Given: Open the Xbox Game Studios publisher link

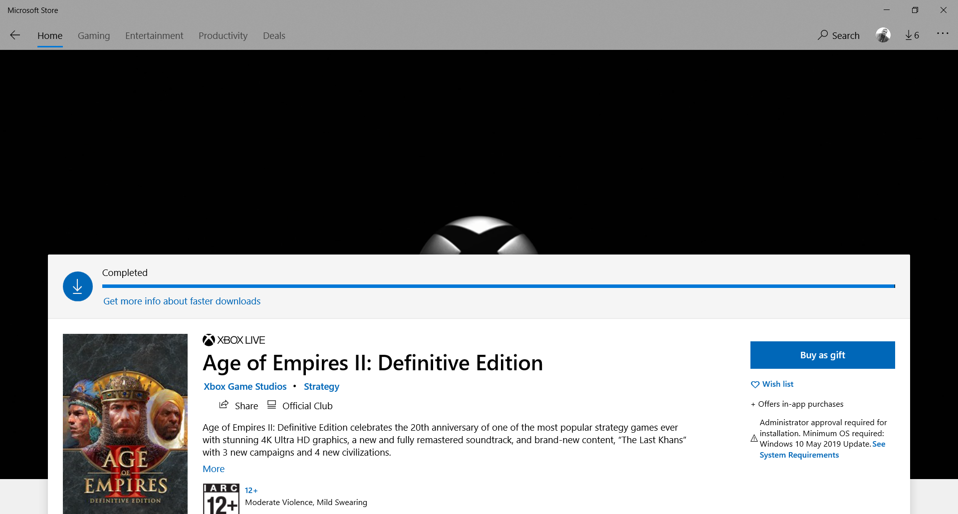Looking at the screenshot, I should (x=245, y=386).
